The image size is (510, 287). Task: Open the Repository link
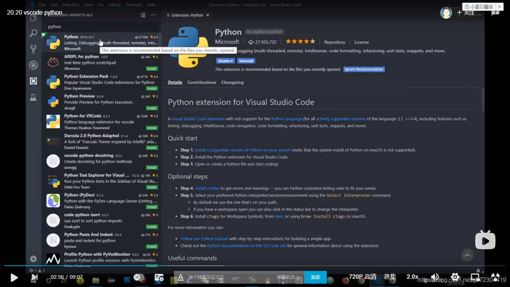coord(335,42)
